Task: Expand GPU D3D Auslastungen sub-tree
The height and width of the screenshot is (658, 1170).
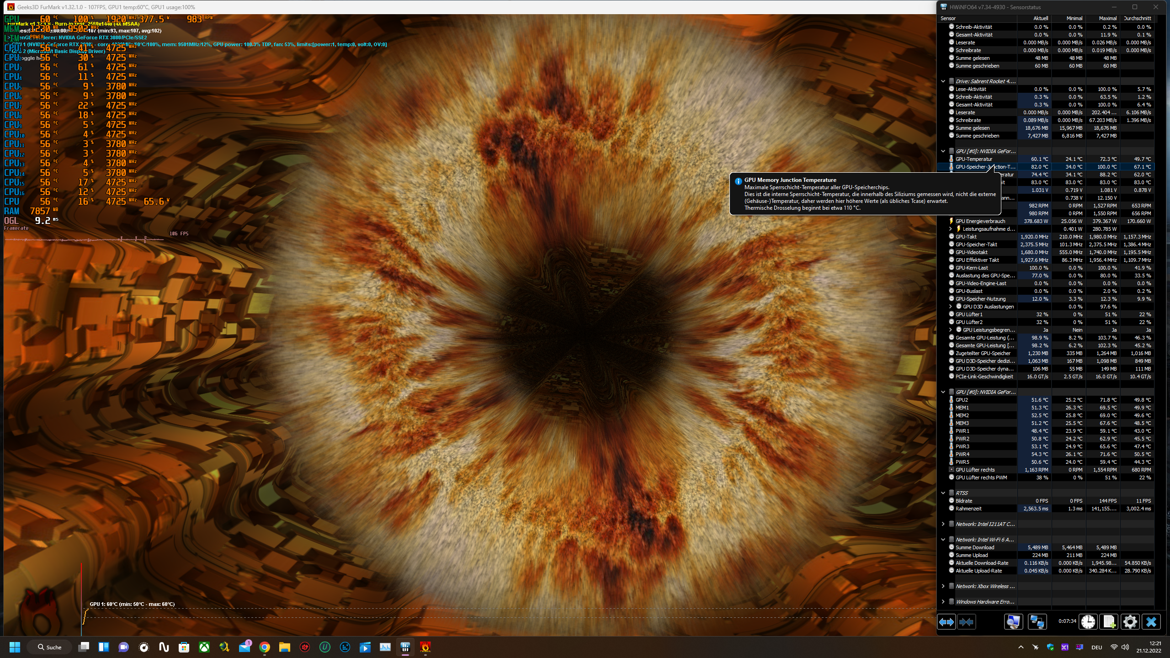Action: [x=951, y=307]
